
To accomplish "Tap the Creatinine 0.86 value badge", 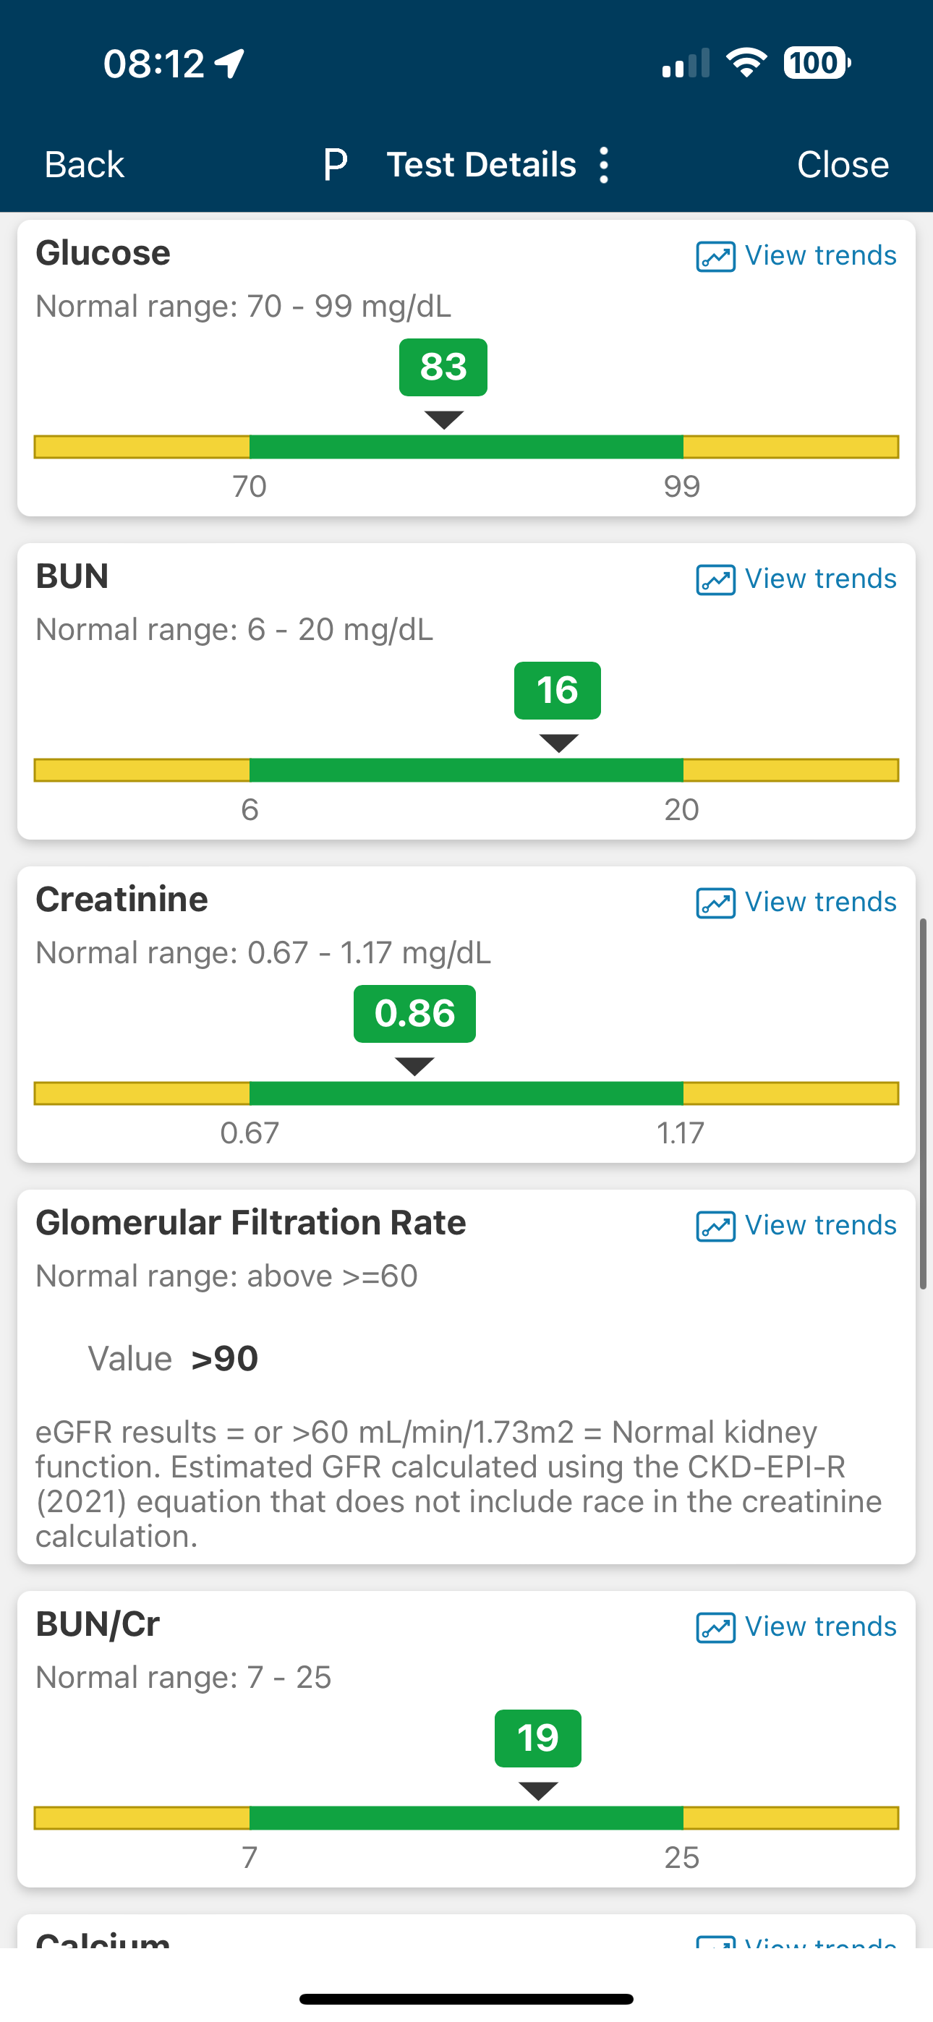I will coord(414,1013).
